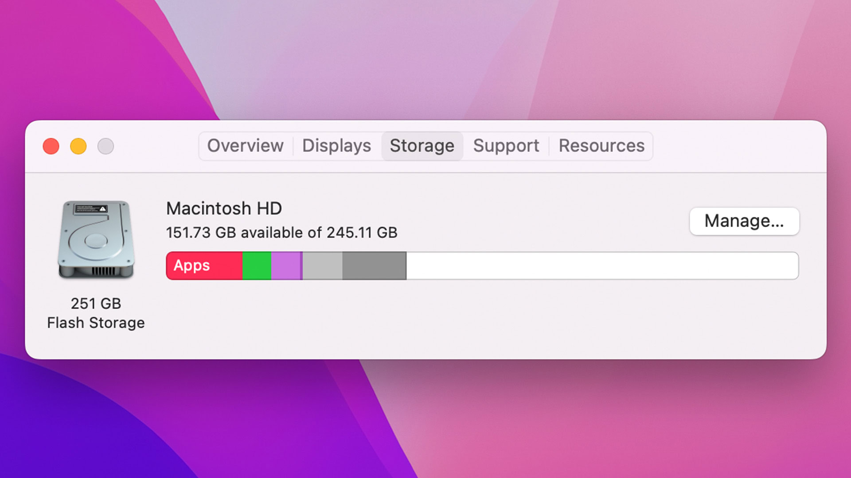The height and width of the screenshot is (478, 851).
Task: Click the dark gray storage segment
Action: click(374, 266)
